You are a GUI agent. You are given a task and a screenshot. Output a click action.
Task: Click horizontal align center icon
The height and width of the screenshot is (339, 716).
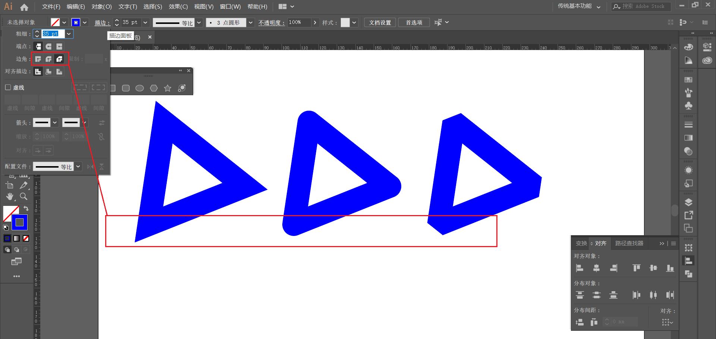596,268
